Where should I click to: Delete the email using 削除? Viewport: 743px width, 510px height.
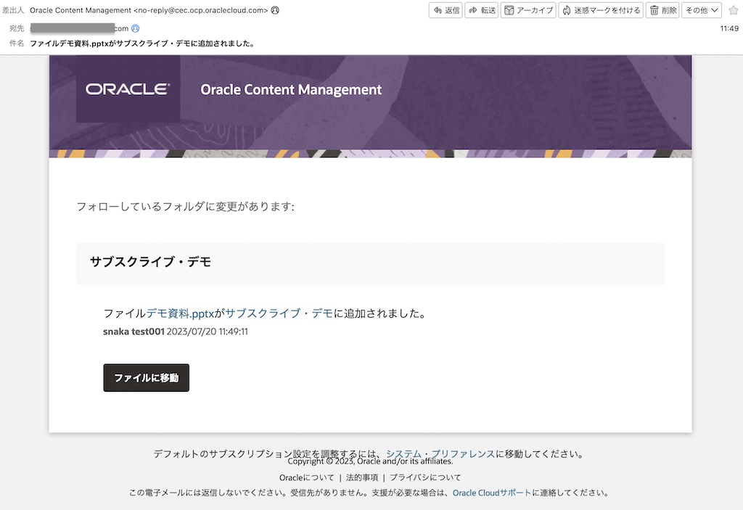point(663,10)
